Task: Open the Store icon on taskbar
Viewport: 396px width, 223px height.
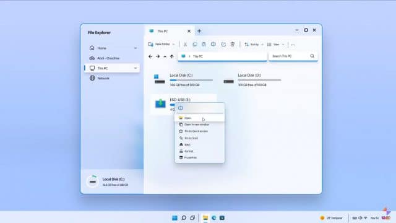Action: (222, 218)
